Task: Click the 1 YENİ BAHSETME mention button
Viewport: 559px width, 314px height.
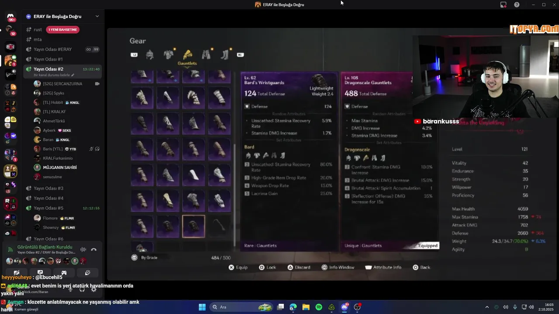Action: coord(63,30)
